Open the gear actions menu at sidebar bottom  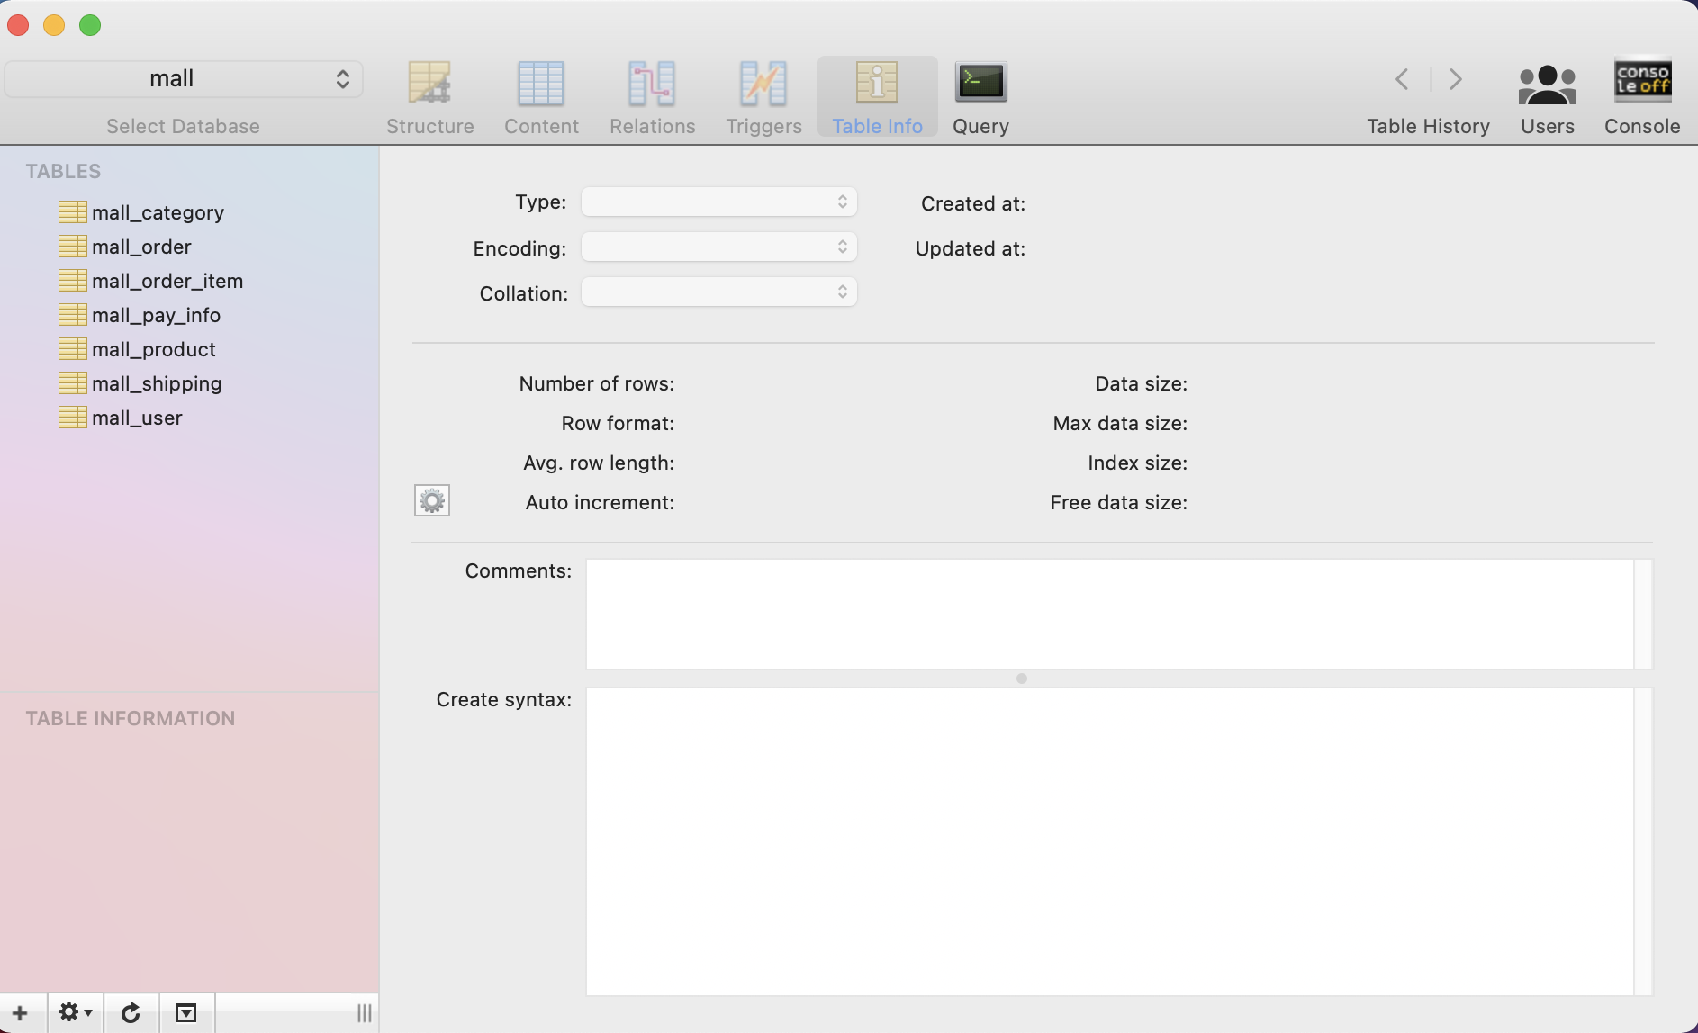pos(76,1013)
